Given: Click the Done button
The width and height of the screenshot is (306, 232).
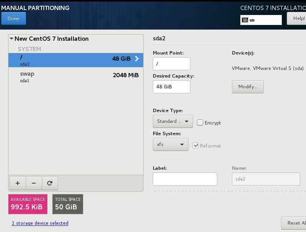Looking at the screenshot, I should (x=13, y=18).
